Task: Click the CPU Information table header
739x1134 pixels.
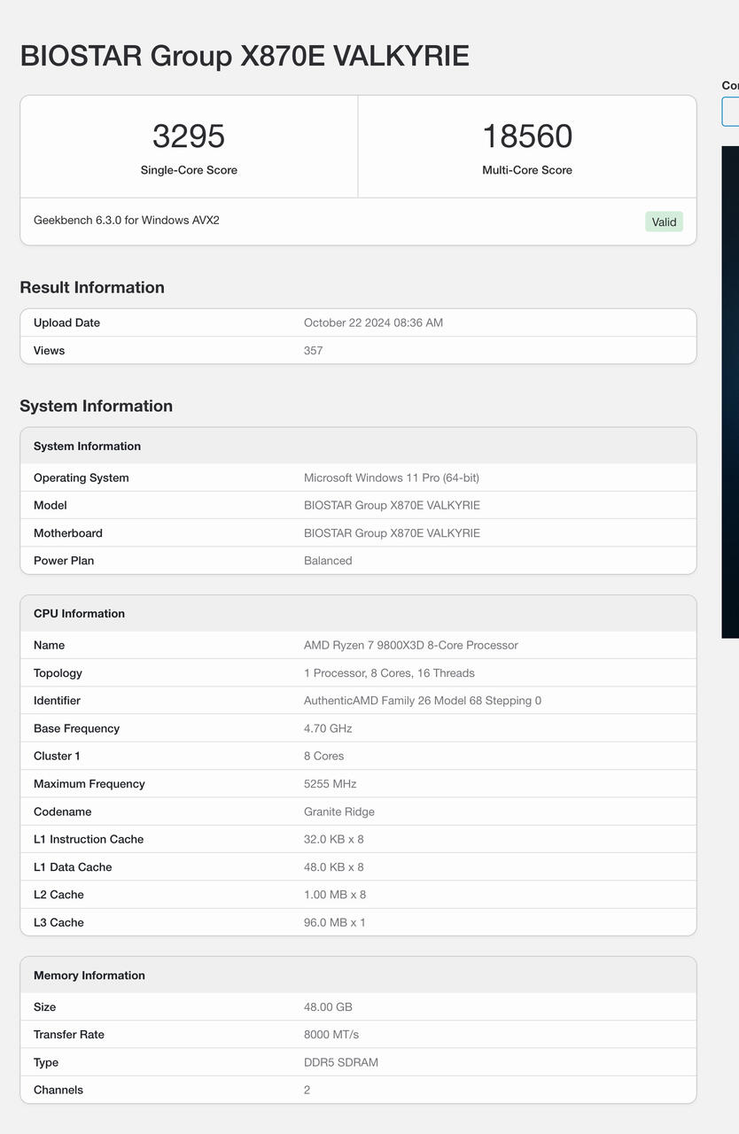Action: pos(358,613)
